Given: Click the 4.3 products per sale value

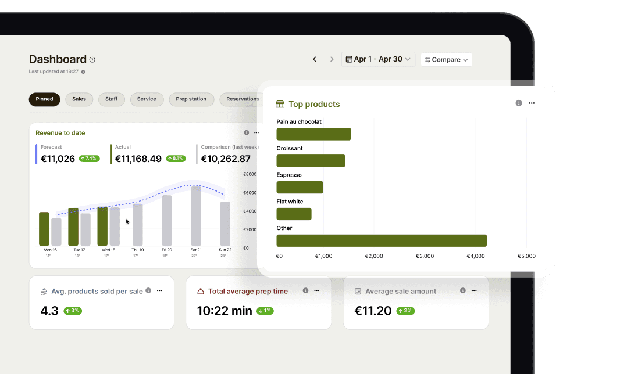Looking at the screenshot, I should click(49, 311).
